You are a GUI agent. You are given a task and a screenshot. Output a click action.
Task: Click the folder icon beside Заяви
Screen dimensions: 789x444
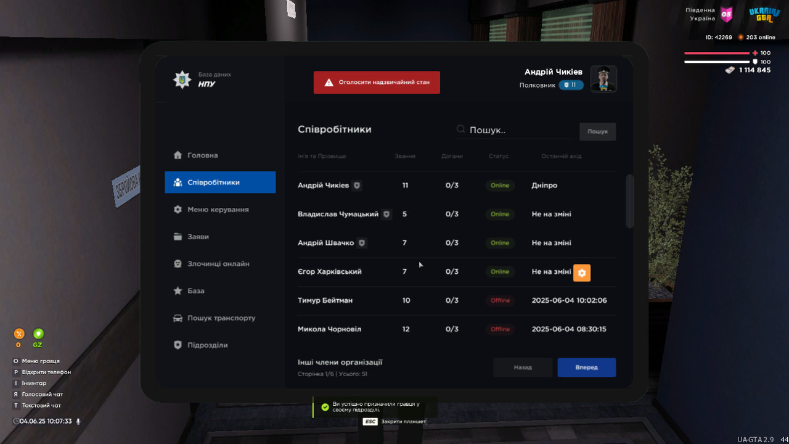coord(178,237)
